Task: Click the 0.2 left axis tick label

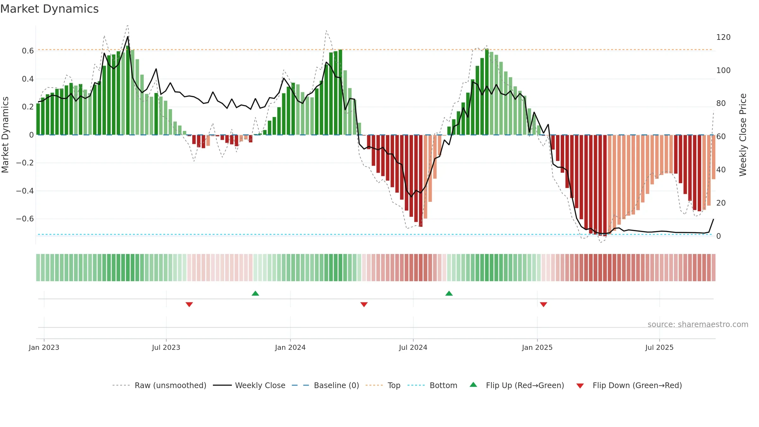Action: pyautogui.click(x=28, y=107)
